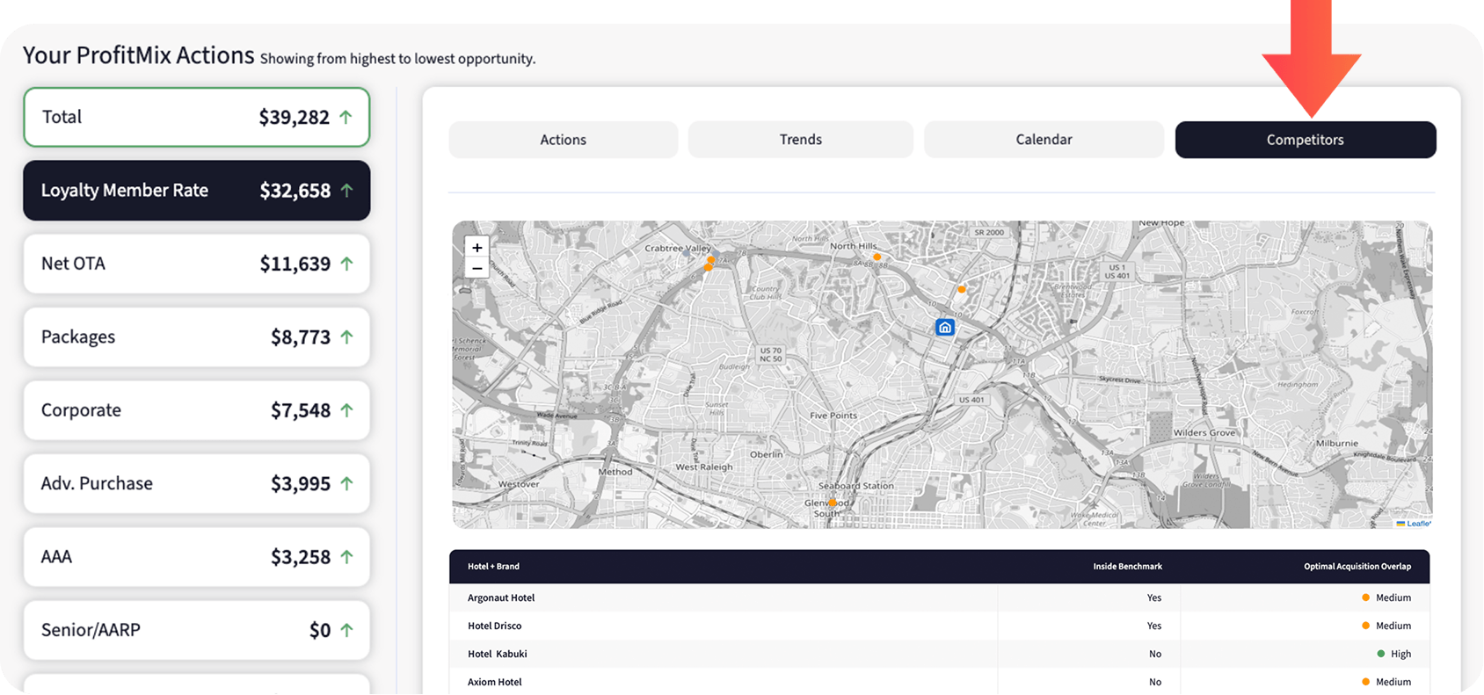Screen dimensions: 1484x695
Task: Open the Adv. Purchase card
Action: click(x=196, y=484)
